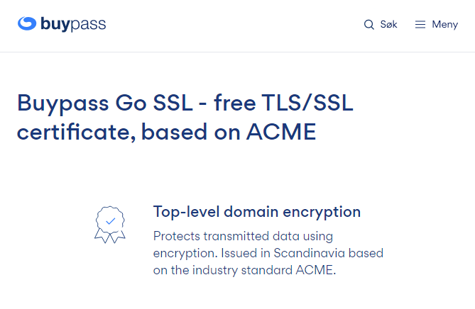Image resolution: width=475 pixels, height=309 pixels.
Task: Open search via the Søk label
Action: [x=388, y=24]
